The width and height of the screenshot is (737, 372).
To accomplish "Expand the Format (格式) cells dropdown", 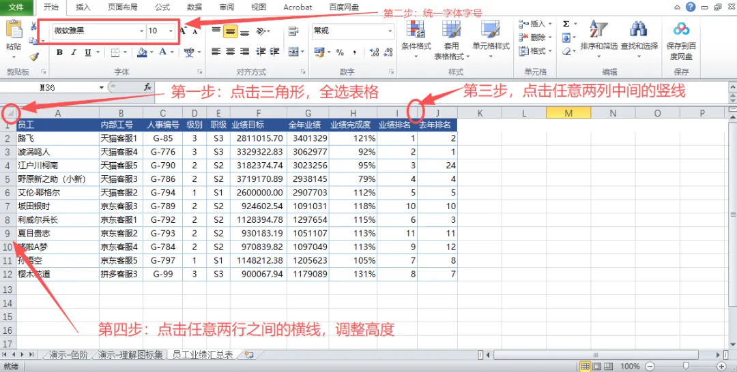I will tap(550, 51).
